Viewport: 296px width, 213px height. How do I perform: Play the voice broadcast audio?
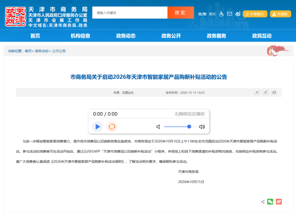click(x=98, y=127)
